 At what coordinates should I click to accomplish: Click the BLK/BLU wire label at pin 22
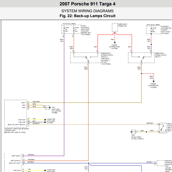coord(31,162)
